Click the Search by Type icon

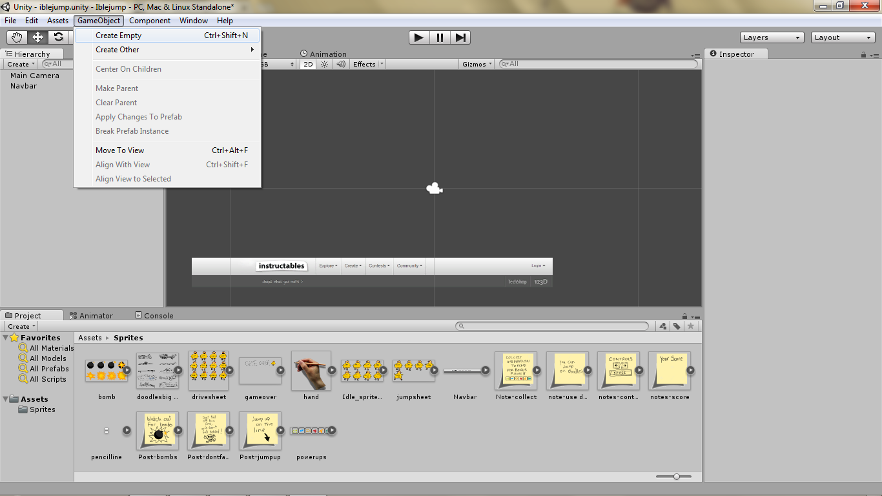[x=662, y=326]
